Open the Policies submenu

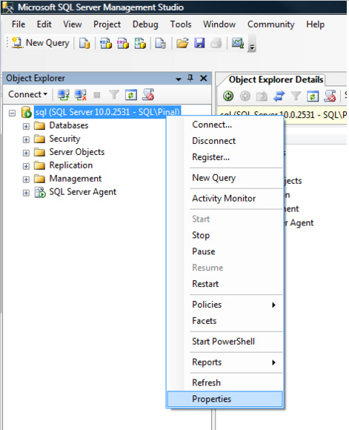point(225,305)
